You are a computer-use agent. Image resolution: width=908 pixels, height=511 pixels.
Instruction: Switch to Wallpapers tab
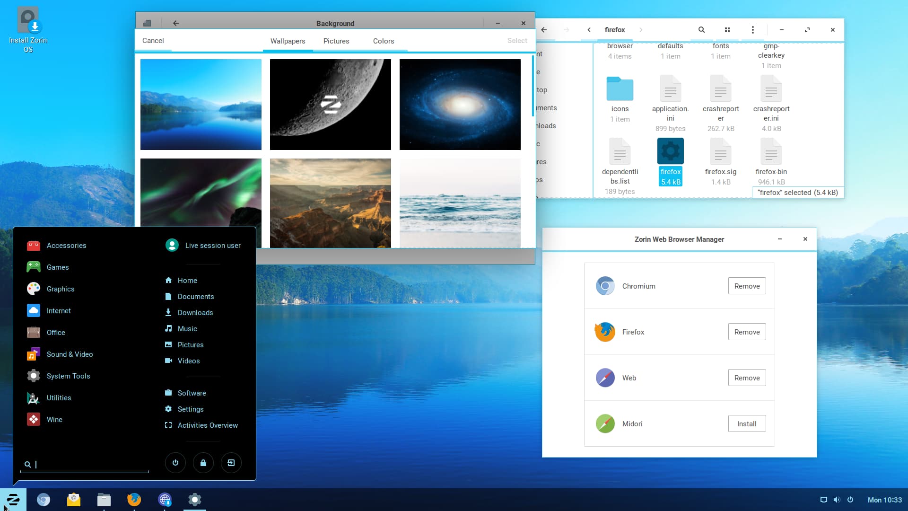click(288, 41)
